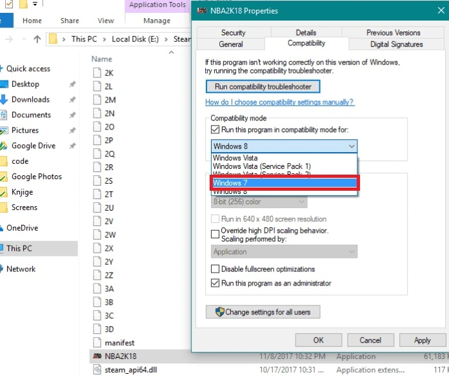Image resolution: width=449 pixels, height=377 pixels.
Task: Open the Home ribbon tab
Action: (32, 21)
